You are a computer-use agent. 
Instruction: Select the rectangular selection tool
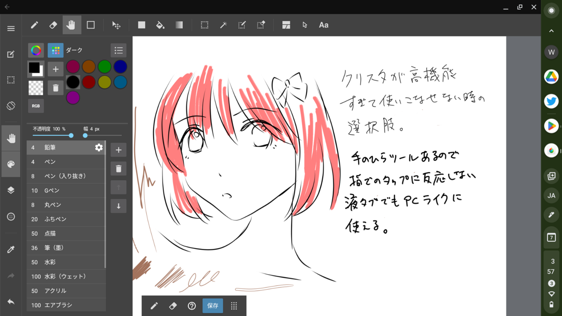(x=205, y=25)
